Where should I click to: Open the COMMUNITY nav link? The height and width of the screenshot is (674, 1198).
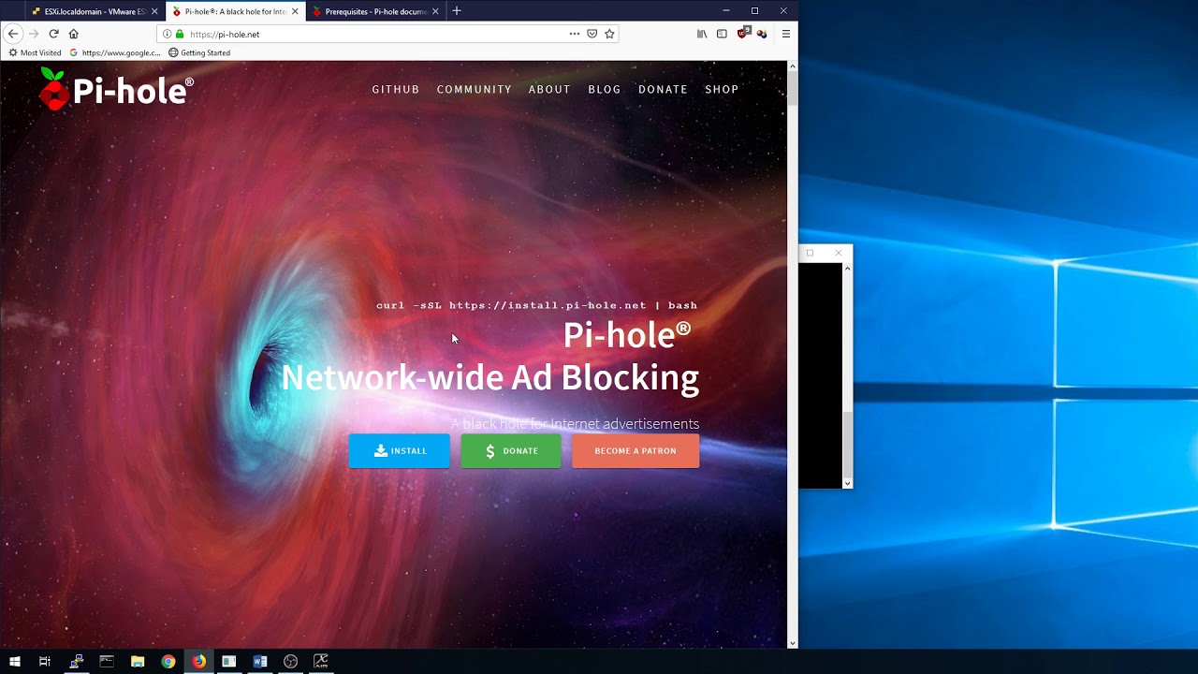click(475, 89)
